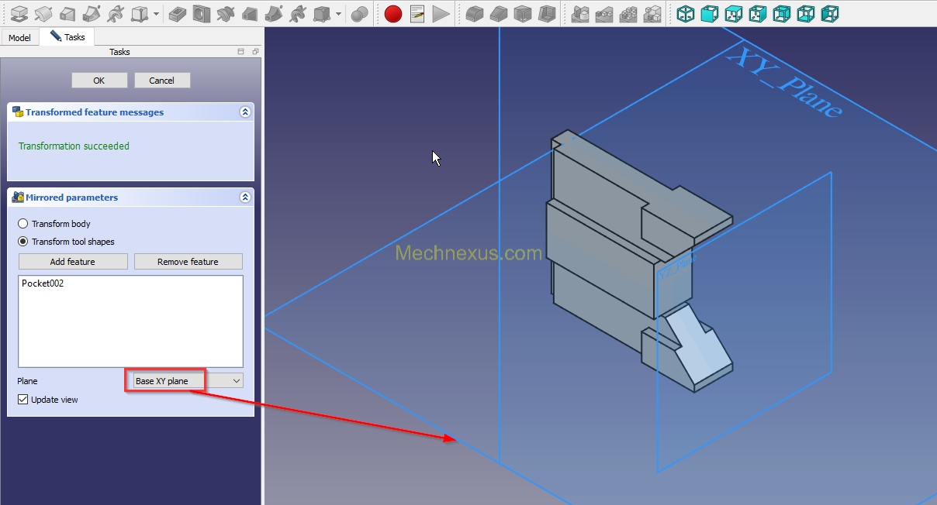Click the OK button

coord(99,81)
